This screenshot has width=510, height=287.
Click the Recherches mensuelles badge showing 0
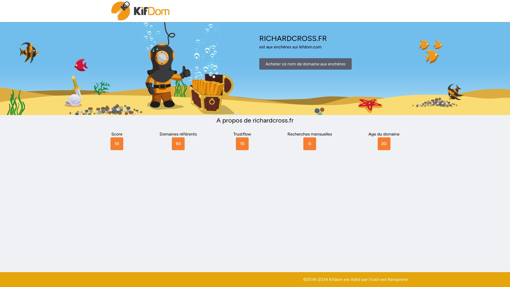[x=309, y=143]
